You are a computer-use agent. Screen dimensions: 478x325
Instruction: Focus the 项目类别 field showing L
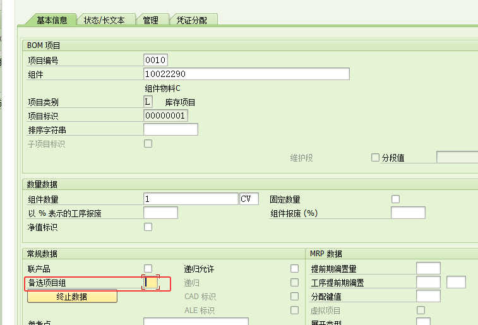click(148, 102)
